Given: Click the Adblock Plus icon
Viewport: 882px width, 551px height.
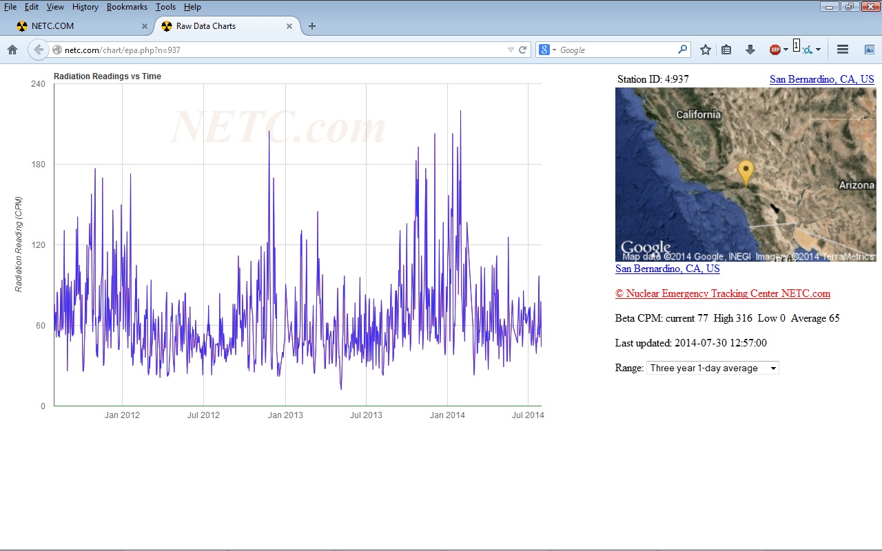Looking at the screenshot, I should pyautogui.click(x=775, y=50).
